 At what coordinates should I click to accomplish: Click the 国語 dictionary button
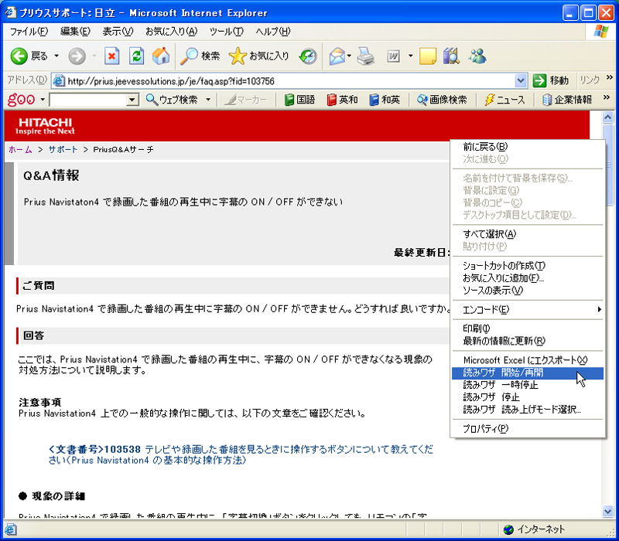(299, 100)
